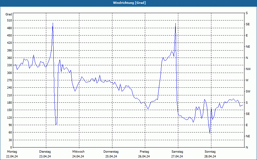Select the 450 degree axis label

point(10,36)
